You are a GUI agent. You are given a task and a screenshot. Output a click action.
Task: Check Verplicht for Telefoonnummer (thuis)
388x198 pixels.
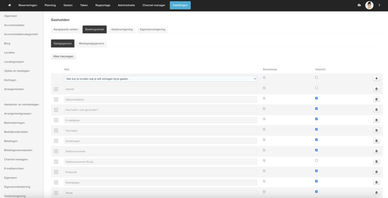[x=316, y=160]
